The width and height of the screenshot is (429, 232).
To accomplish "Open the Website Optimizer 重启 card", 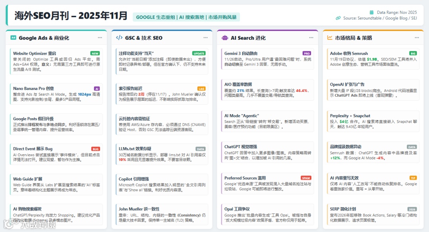I will click(x=56, y=61).
